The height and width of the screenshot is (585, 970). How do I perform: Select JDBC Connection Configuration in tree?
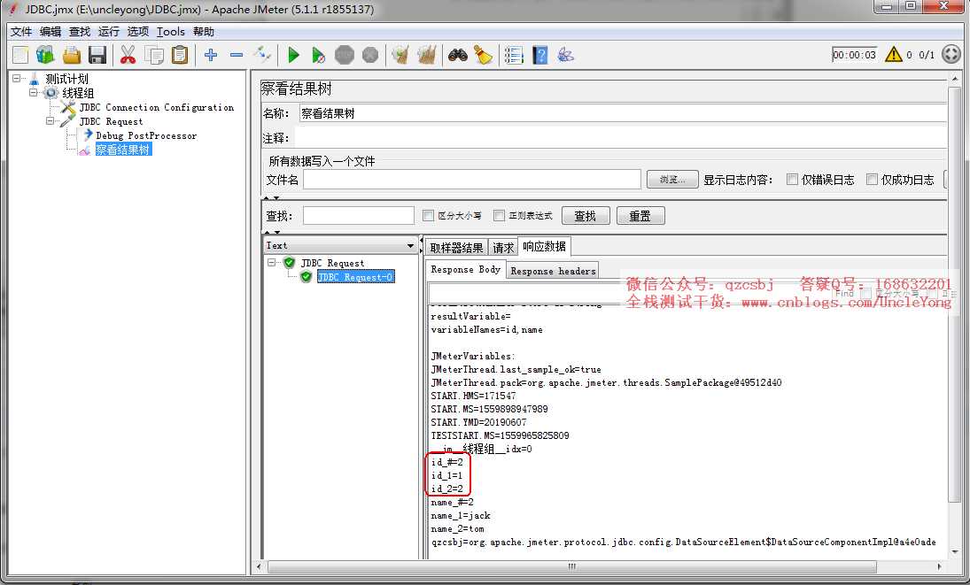[157, 107]
